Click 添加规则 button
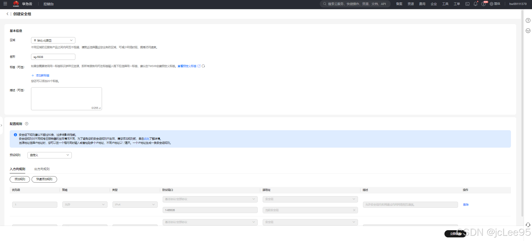Image resolution: width=532 pixels, height=241 pixels. pos(20,179)
